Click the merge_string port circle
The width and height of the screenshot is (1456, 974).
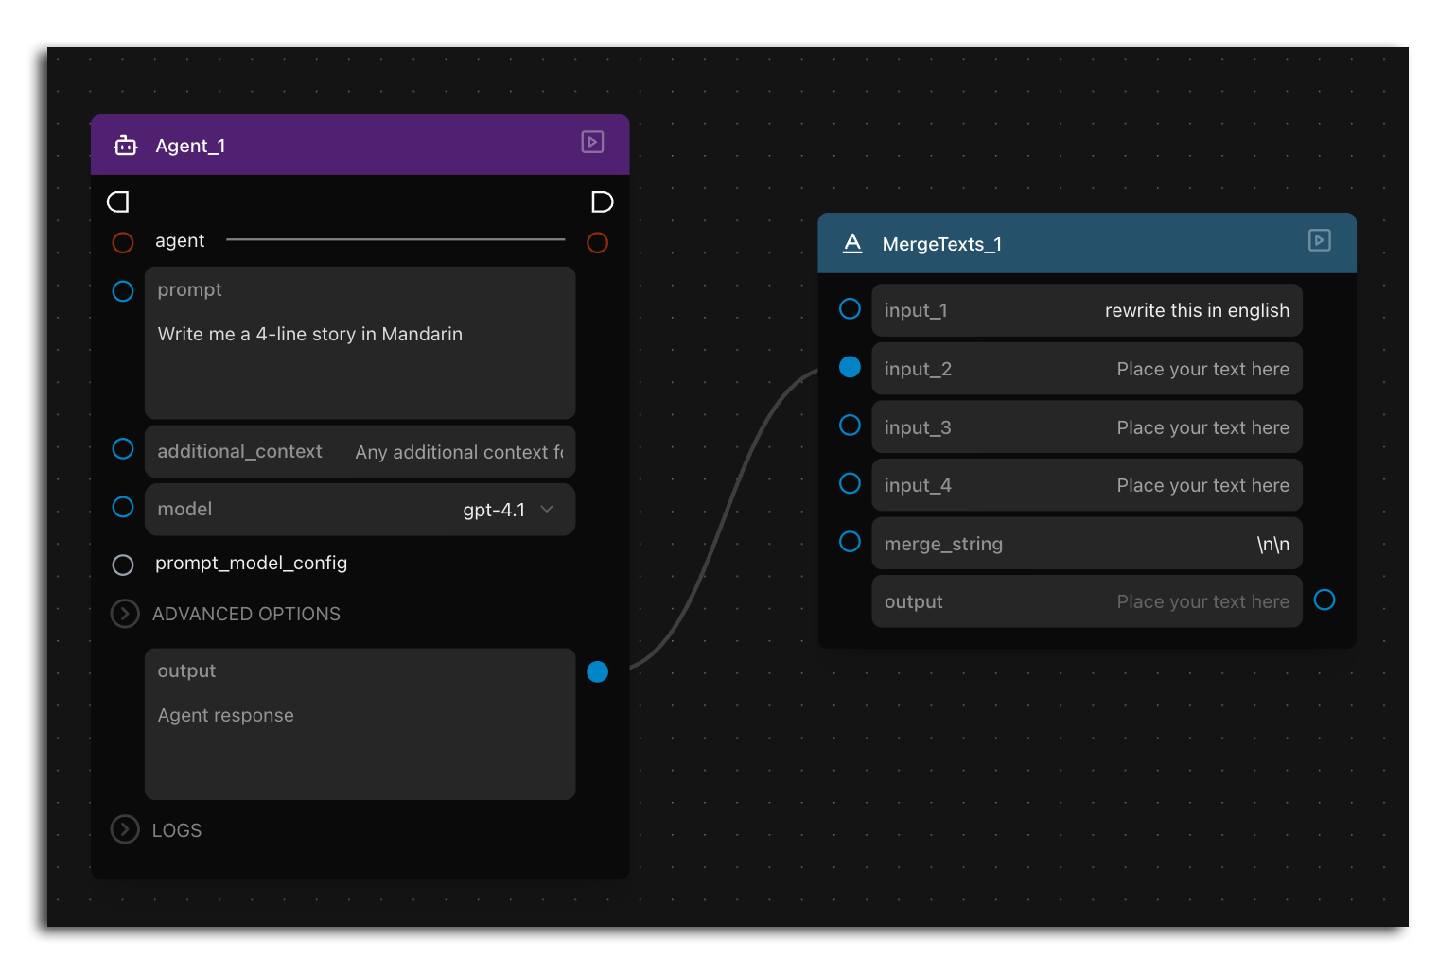click(x=850, y=541)
